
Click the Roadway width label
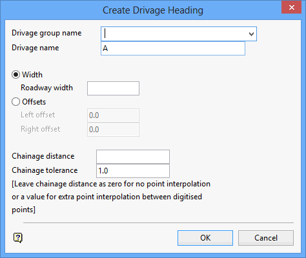[x=46, y=88]
